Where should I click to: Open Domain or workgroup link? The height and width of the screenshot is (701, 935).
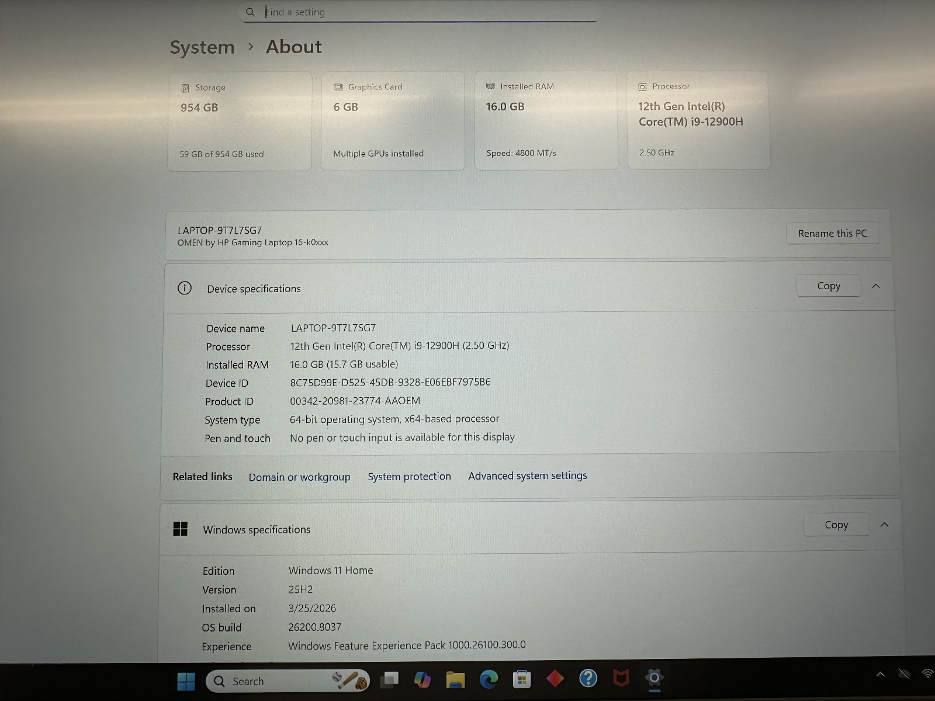tap(300, 477)
